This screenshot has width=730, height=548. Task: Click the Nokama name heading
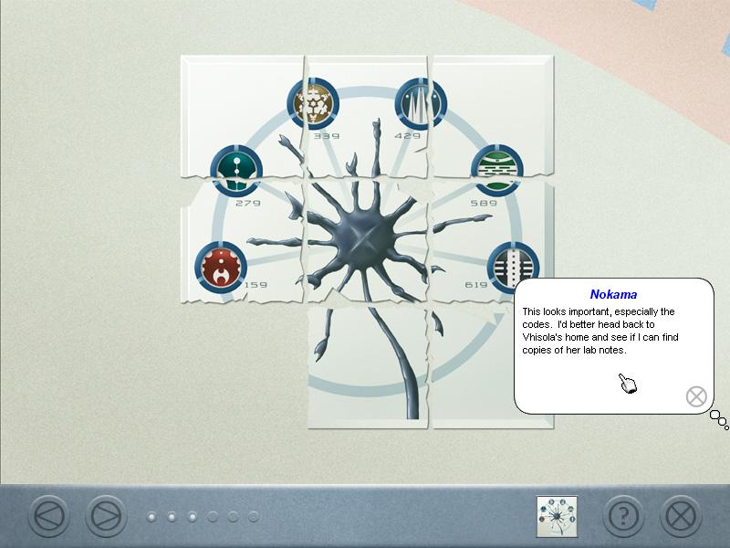pyautogui.click(x=613, y=294)
